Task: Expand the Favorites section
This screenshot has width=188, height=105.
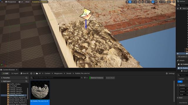Action: (2, 78)
